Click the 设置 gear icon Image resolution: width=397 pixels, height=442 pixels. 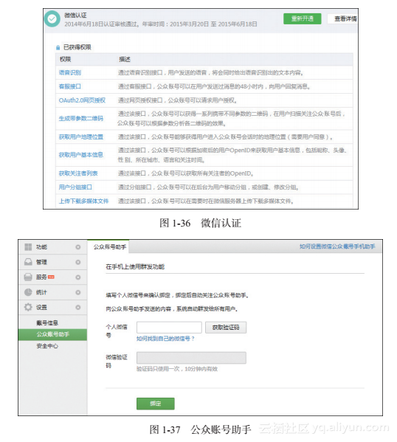tap(28, 307)
